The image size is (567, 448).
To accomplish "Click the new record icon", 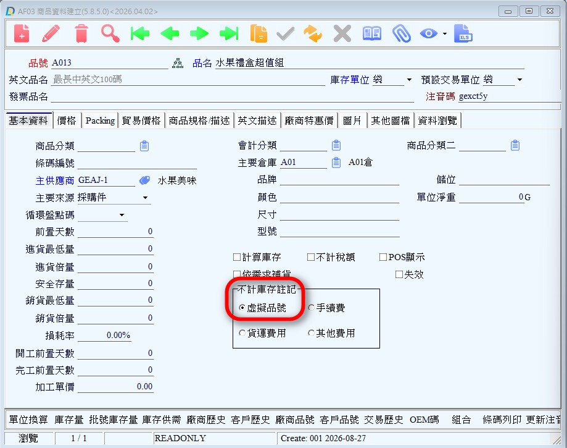I will pos(22,34).
